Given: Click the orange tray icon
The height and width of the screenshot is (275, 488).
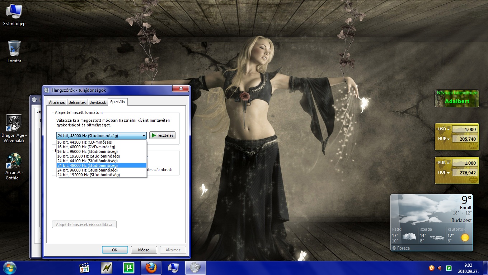Looking at the screenshot, I should click(432, 268).
